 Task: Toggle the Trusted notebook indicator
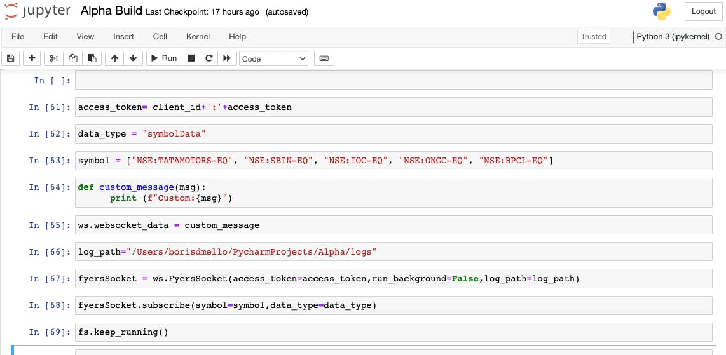click(x=593, y=37)
